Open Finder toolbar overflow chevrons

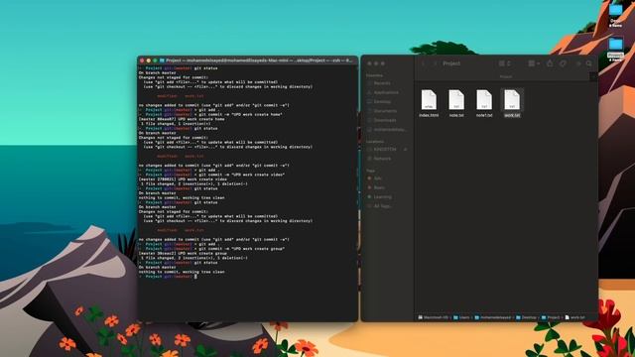578,63
